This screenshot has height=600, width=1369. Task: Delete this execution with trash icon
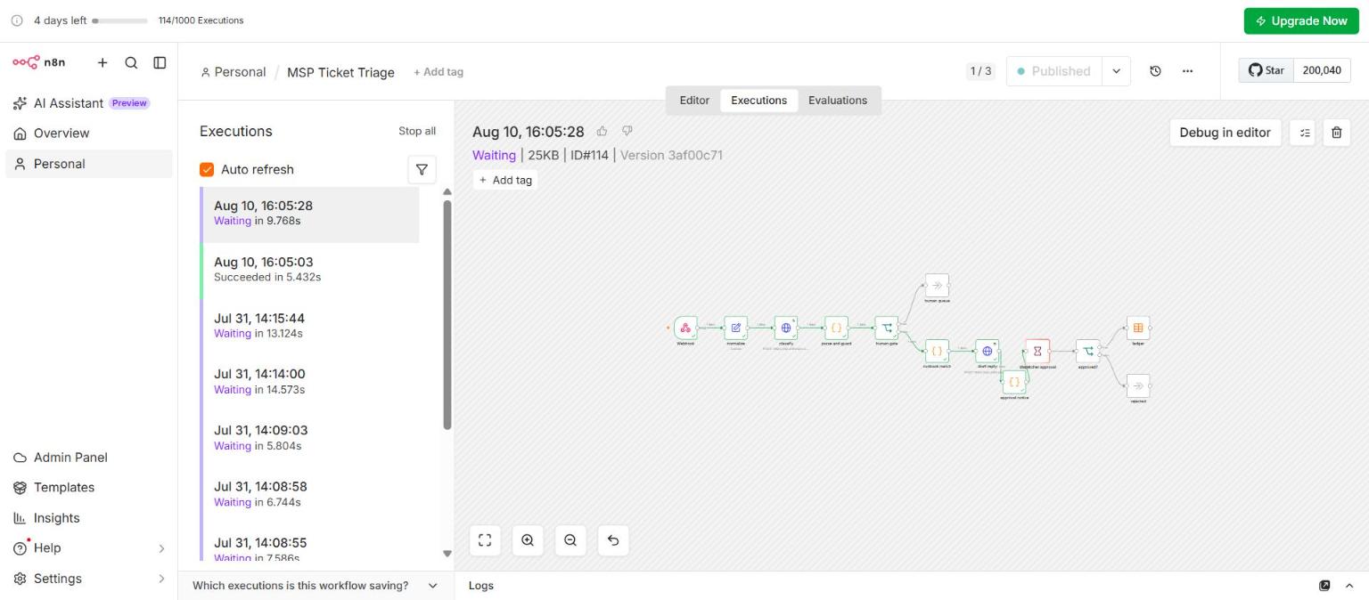pos(1336,133)
